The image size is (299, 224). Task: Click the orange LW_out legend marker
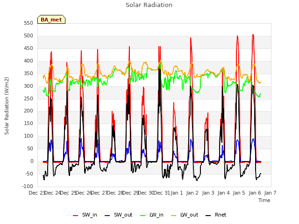174,216
